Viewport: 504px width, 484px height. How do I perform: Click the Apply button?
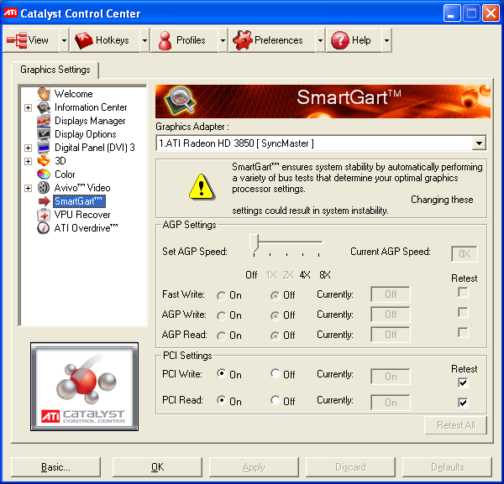coord(254,467)
